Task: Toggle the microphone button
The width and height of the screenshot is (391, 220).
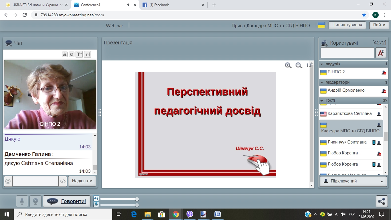Action: pos(22,201)
